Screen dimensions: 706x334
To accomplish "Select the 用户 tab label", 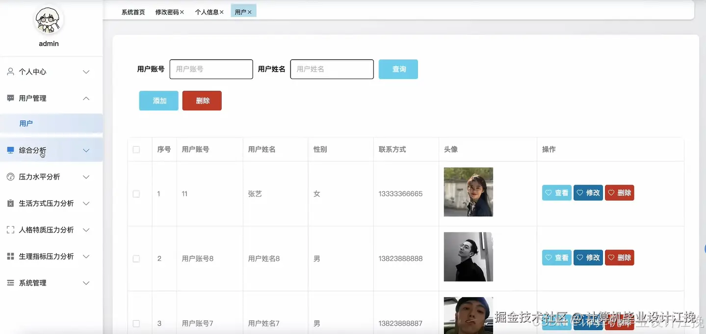I will [240, 12].
